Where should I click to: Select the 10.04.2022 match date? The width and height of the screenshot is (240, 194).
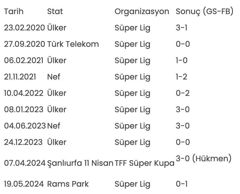(x=24, y=93)
